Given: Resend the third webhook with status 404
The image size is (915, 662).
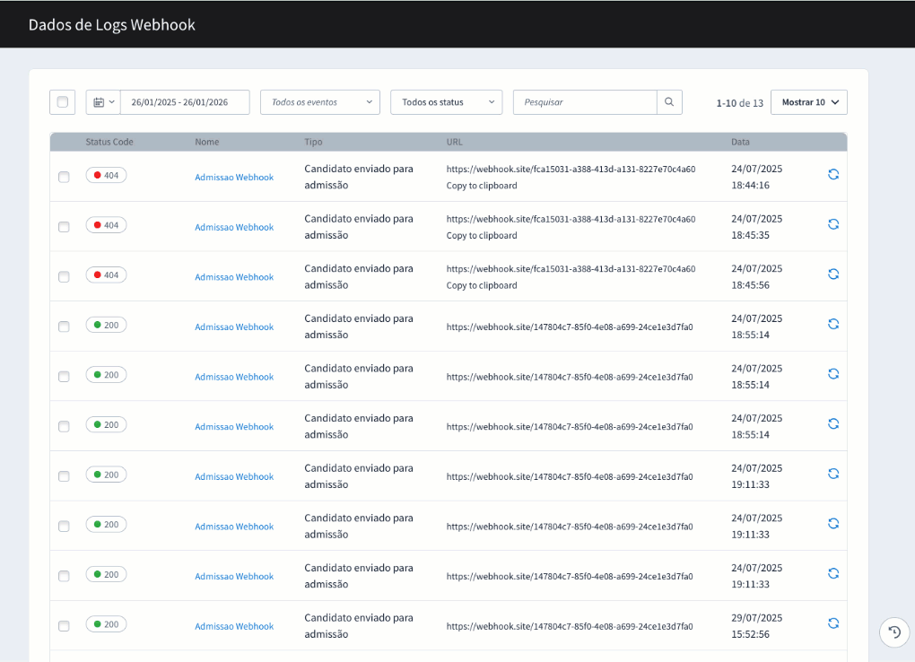Looking at the screenshot, I should pos(833,274).
